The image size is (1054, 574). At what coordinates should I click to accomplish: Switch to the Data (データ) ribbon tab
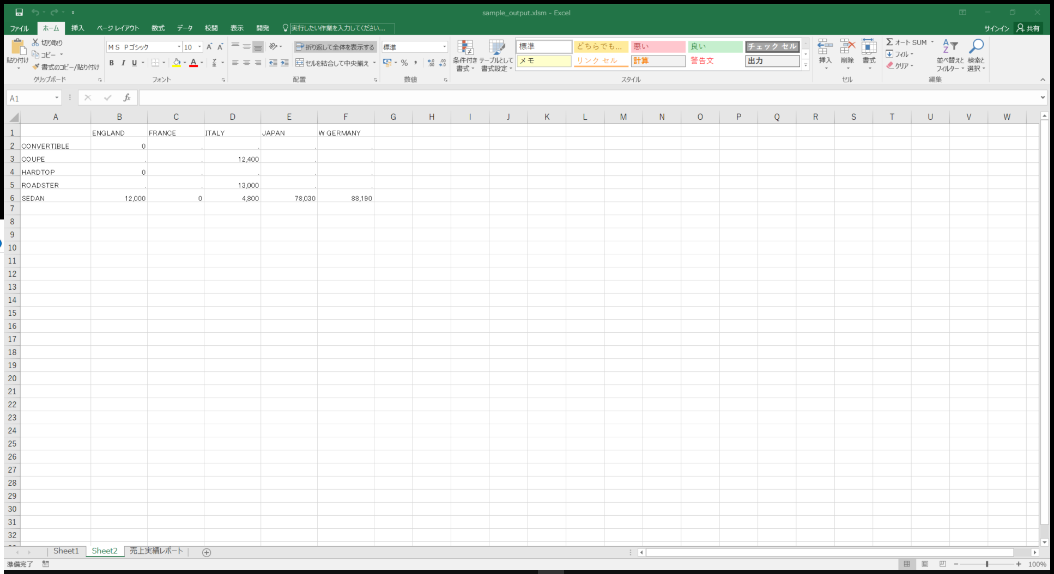click(185, 28)
